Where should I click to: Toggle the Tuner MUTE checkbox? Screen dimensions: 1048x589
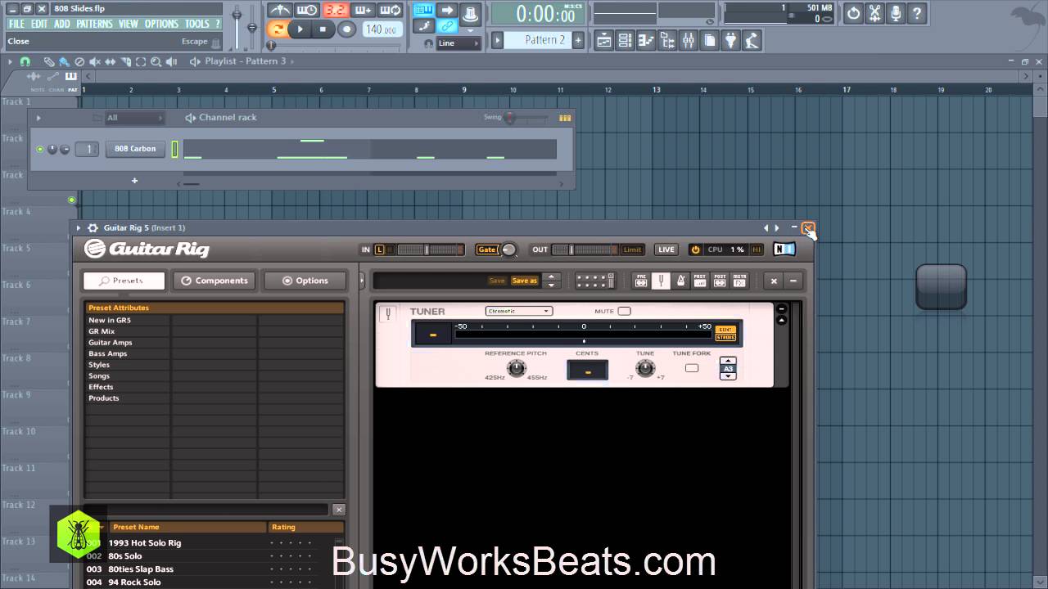click(x=624, y=311)
